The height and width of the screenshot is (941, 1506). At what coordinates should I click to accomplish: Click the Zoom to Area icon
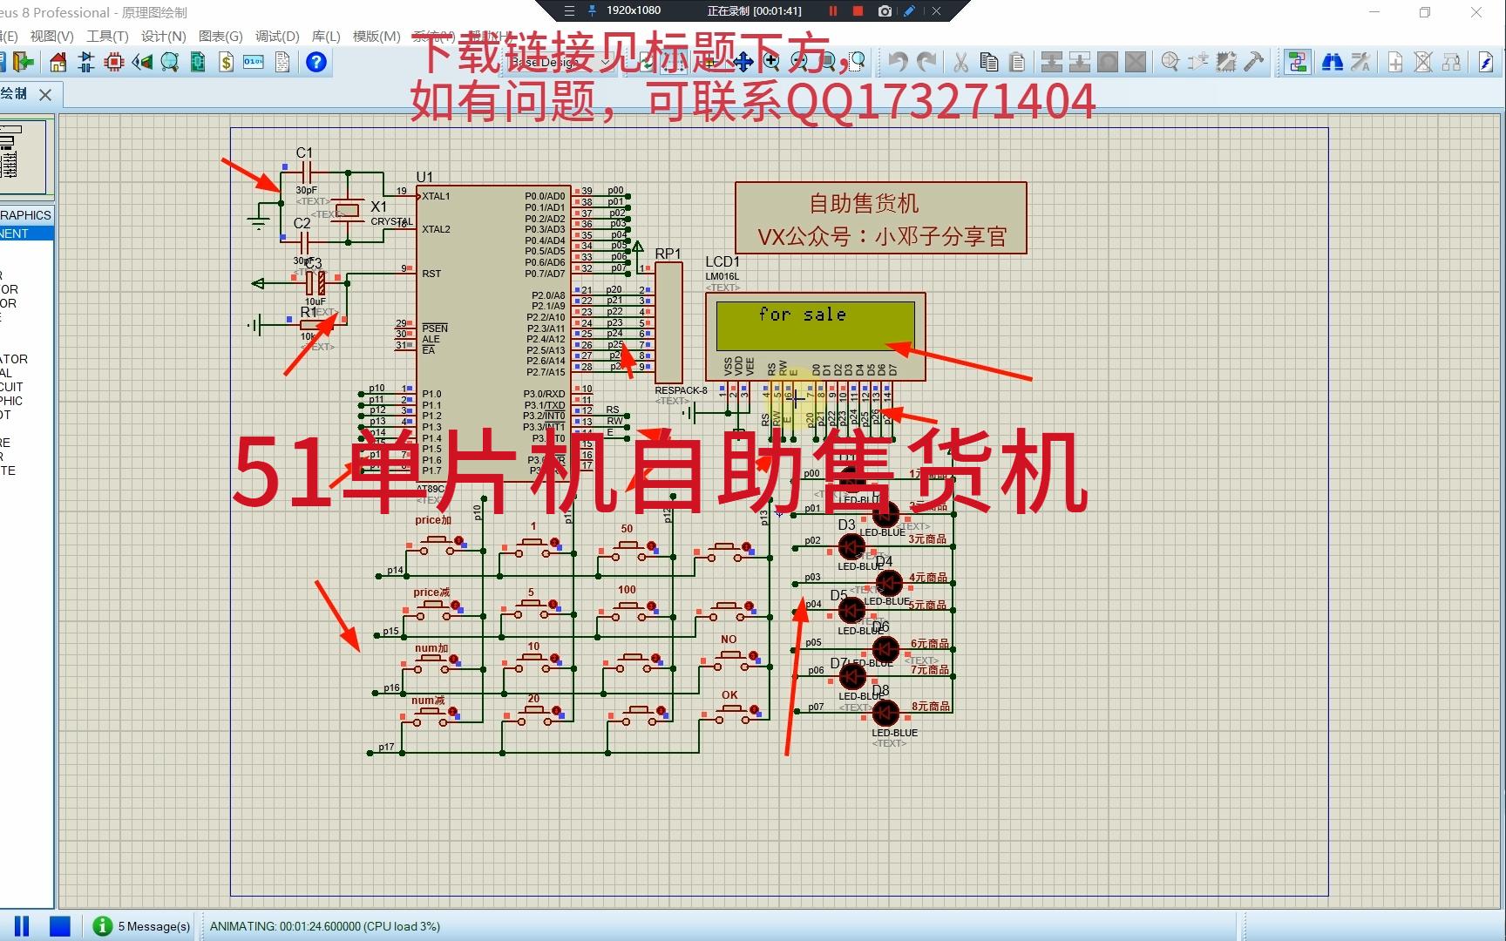[x=857, y=61]
